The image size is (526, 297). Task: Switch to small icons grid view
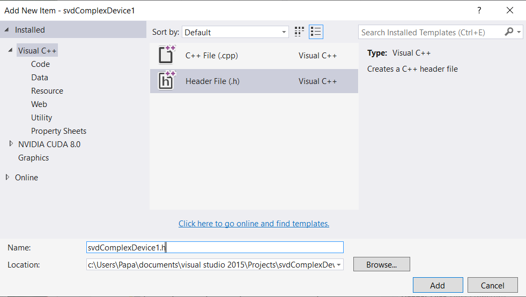299,32
